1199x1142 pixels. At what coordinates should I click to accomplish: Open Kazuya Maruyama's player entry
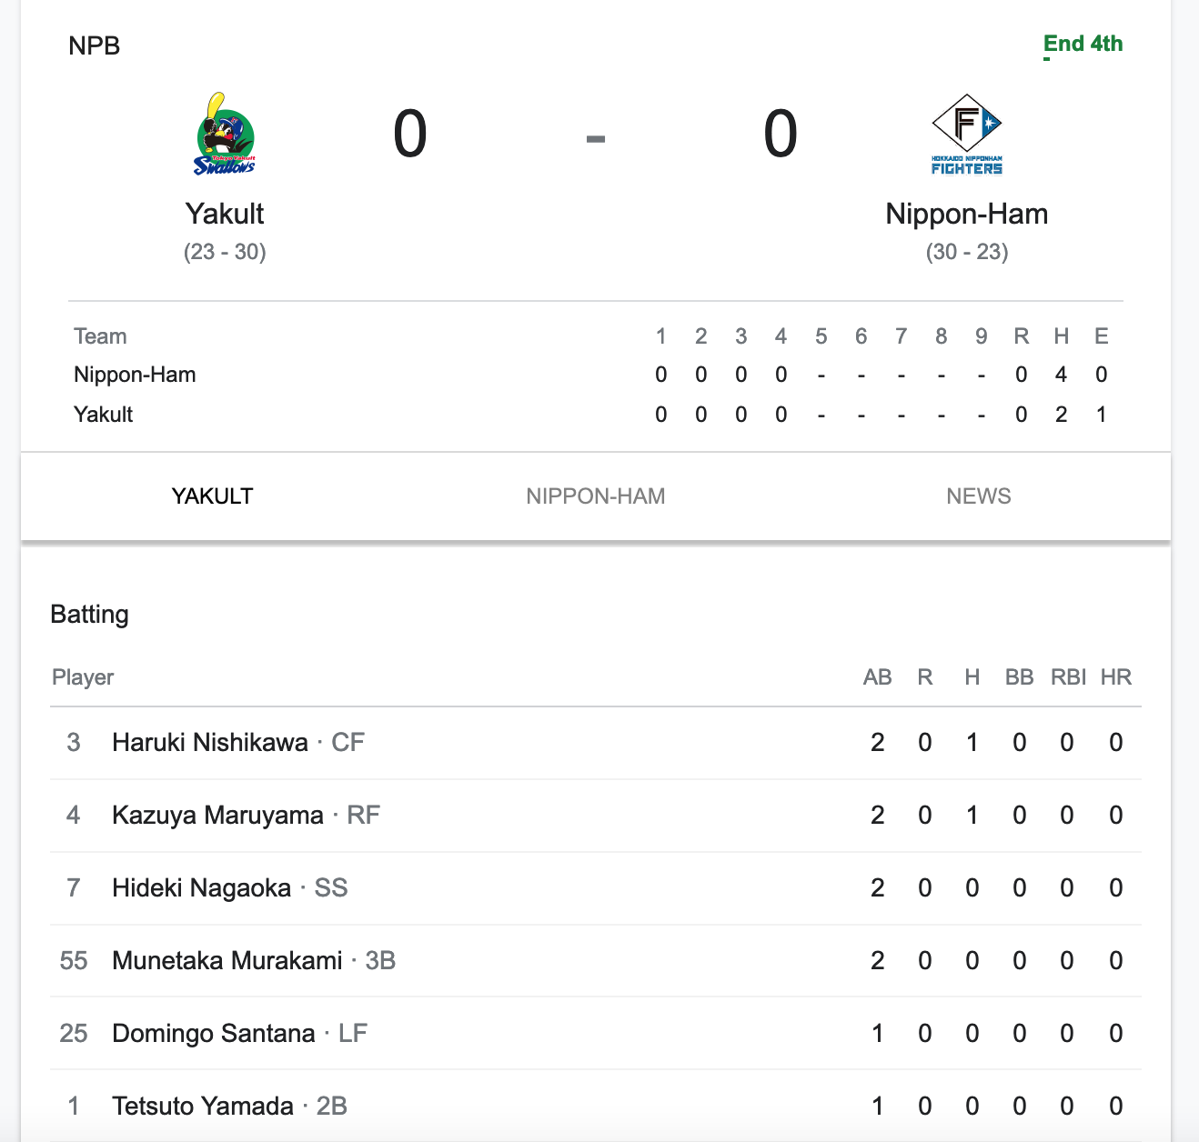click(596, 816)
